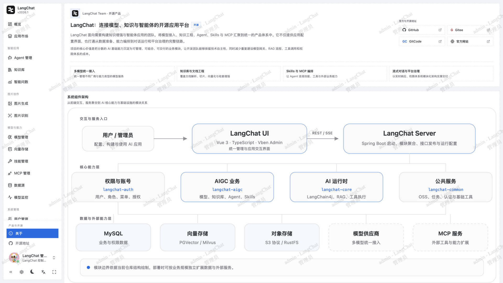Open the Gitee repository link
The height and width of the screenshot is (283, 503).
point(470,30)
